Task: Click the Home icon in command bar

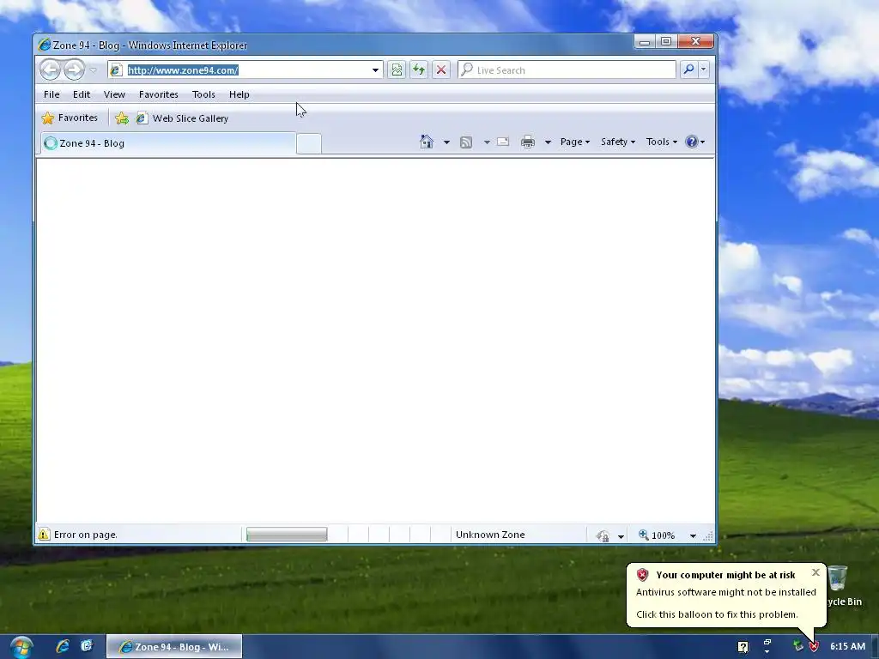Action: (427, 142)
